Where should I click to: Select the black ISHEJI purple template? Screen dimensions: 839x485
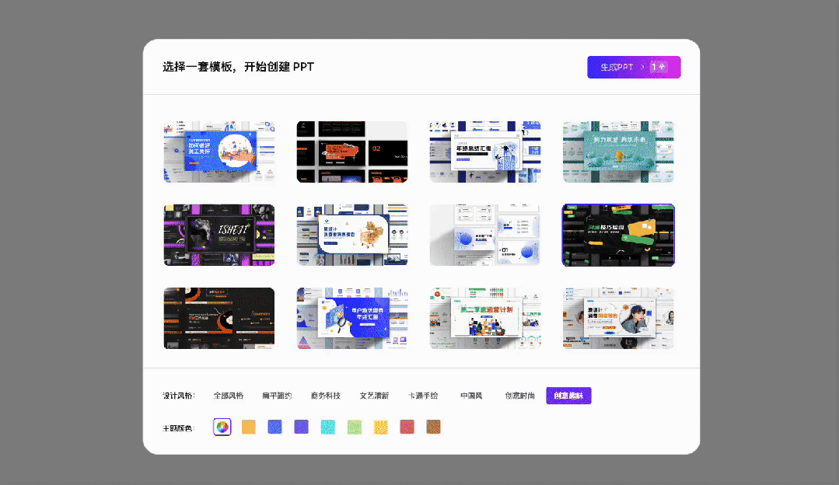tap(219, 235)
